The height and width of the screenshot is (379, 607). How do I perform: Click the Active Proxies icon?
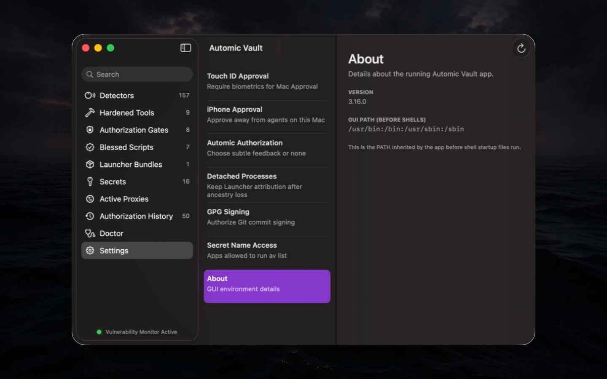90,199
